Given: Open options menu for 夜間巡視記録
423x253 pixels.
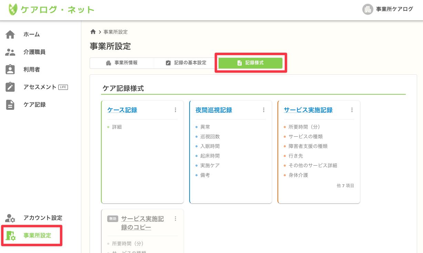Looking at the screenshot, I should [264, 110].
